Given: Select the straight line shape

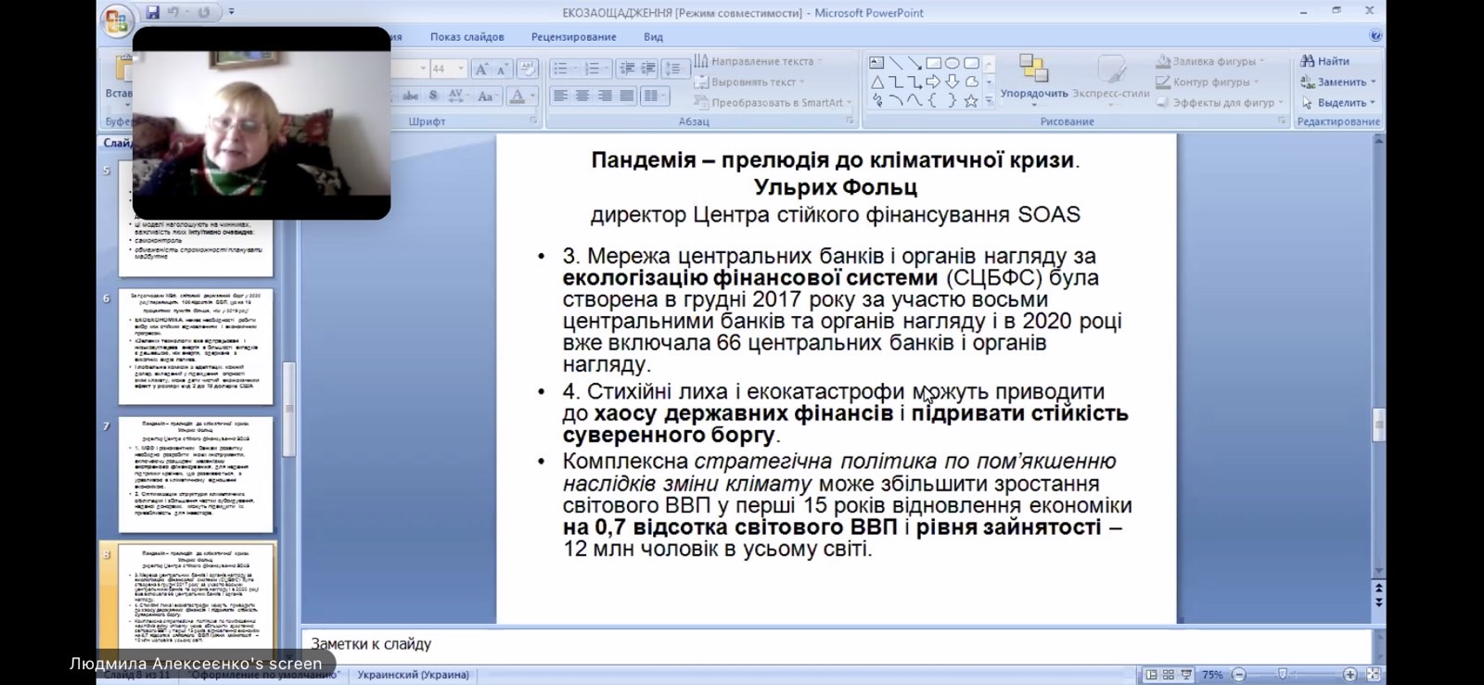Looking at the screenshot, I should click(896, 63).
